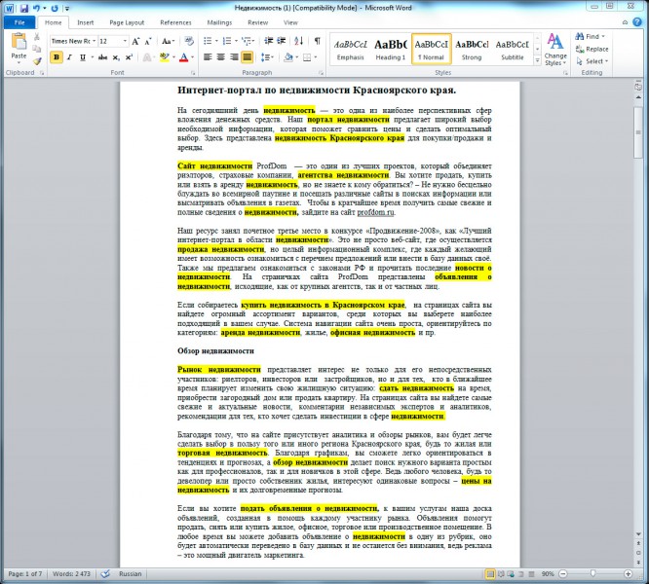Click the Save icon in Quick Access toolbar
This screenshot has width=649, height=584.
24,8
